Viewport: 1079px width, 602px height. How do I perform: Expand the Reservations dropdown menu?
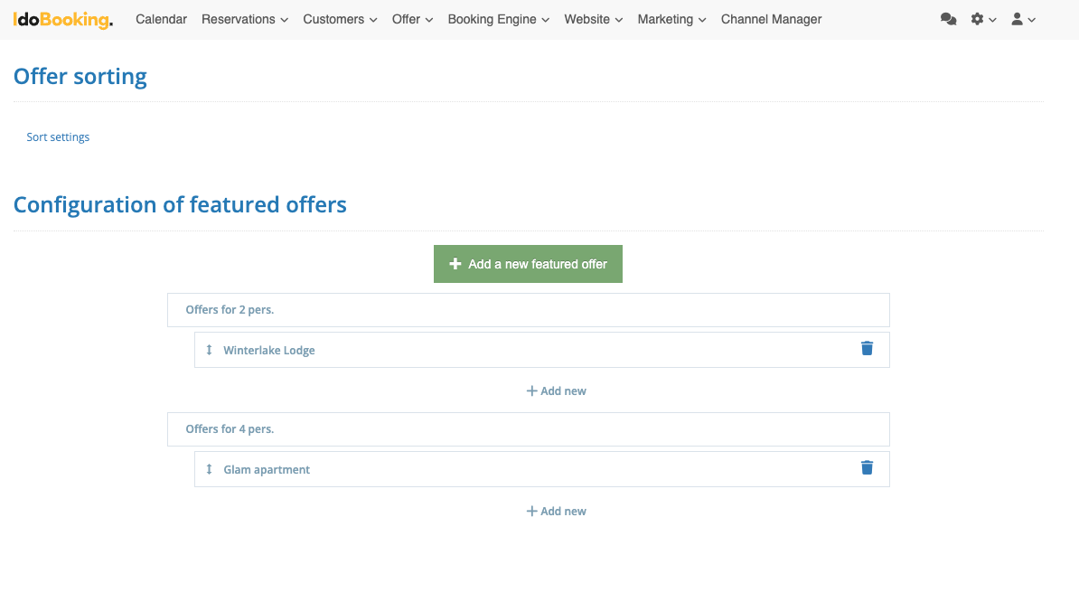[x=244, y=19]
